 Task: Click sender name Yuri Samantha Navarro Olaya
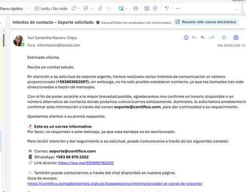(52, 38)
